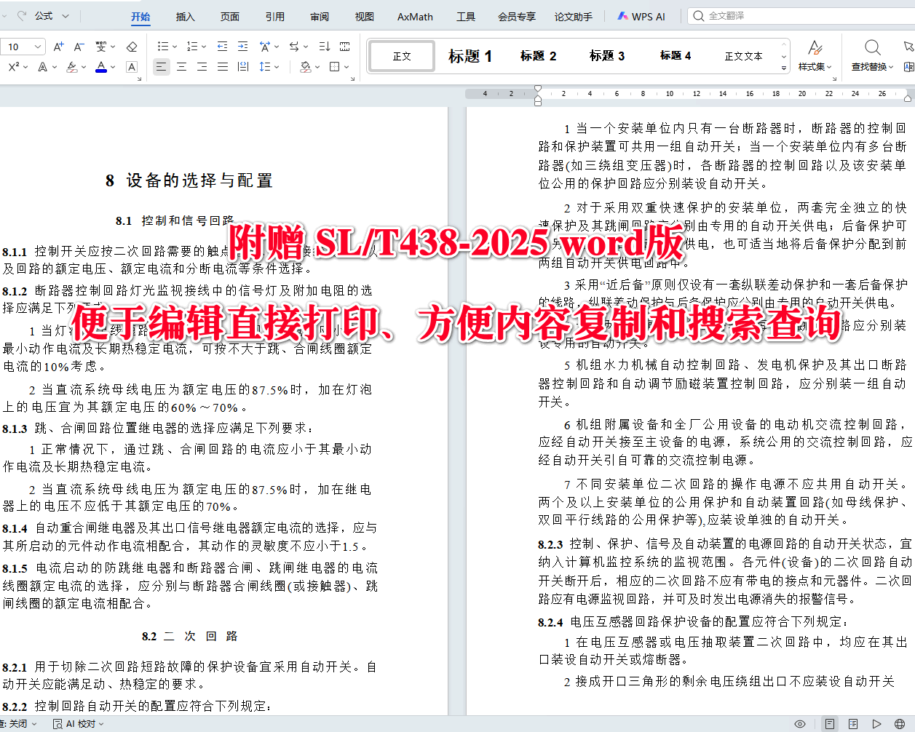The width and height of the screenshot is (915, 732).
Task: Decrease font size with A- icon
Action: 79,47
